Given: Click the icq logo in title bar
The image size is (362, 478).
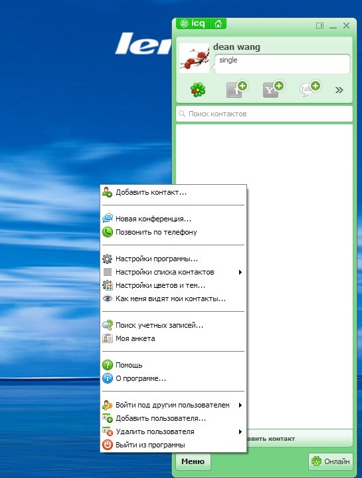Looking at the screenshot, I should [193, 23].
